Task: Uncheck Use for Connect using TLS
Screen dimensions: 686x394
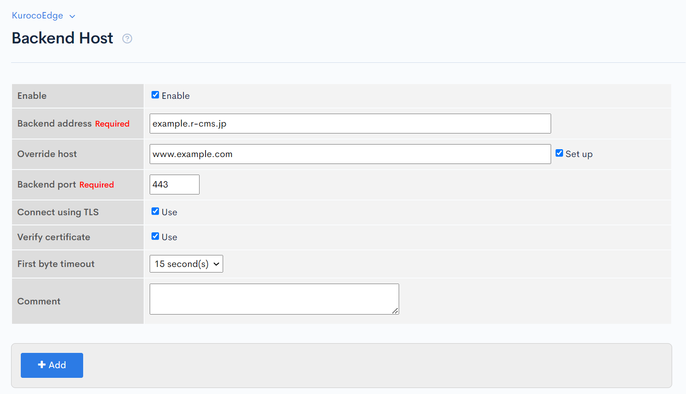Action: point(155,211)
